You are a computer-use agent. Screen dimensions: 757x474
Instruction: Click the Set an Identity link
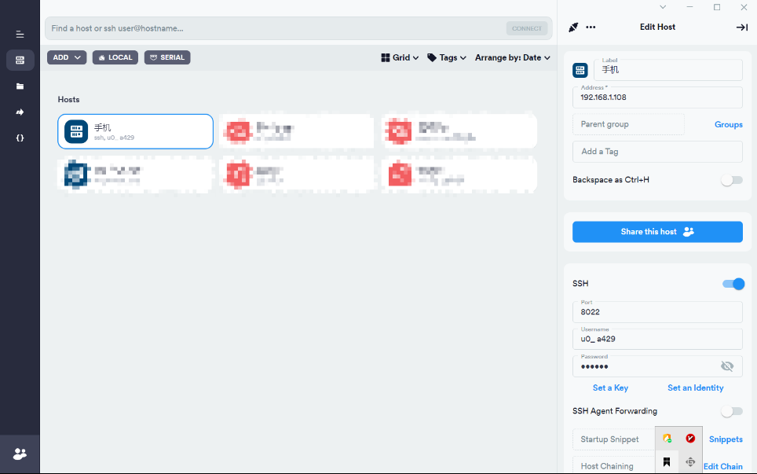[x=695, y=388]
